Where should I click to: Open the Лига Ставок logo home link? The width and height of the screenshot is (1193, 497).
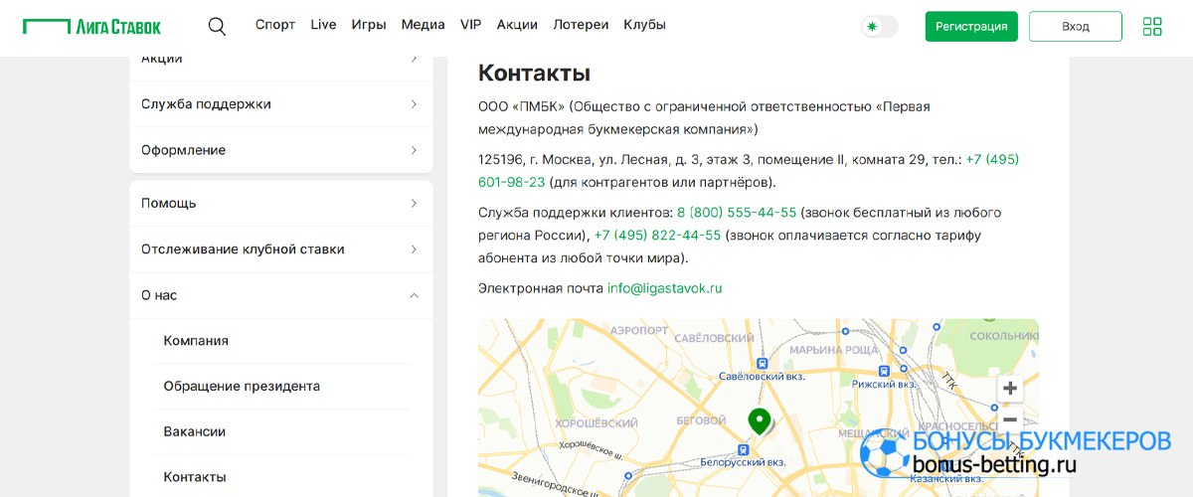[x=91, y=26]
